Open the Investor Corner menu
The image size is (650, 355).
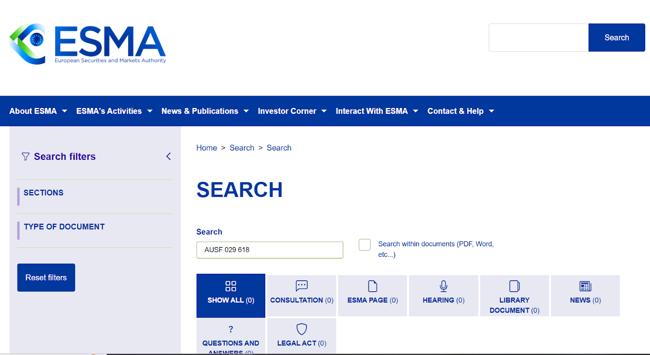tap(287, 111)
